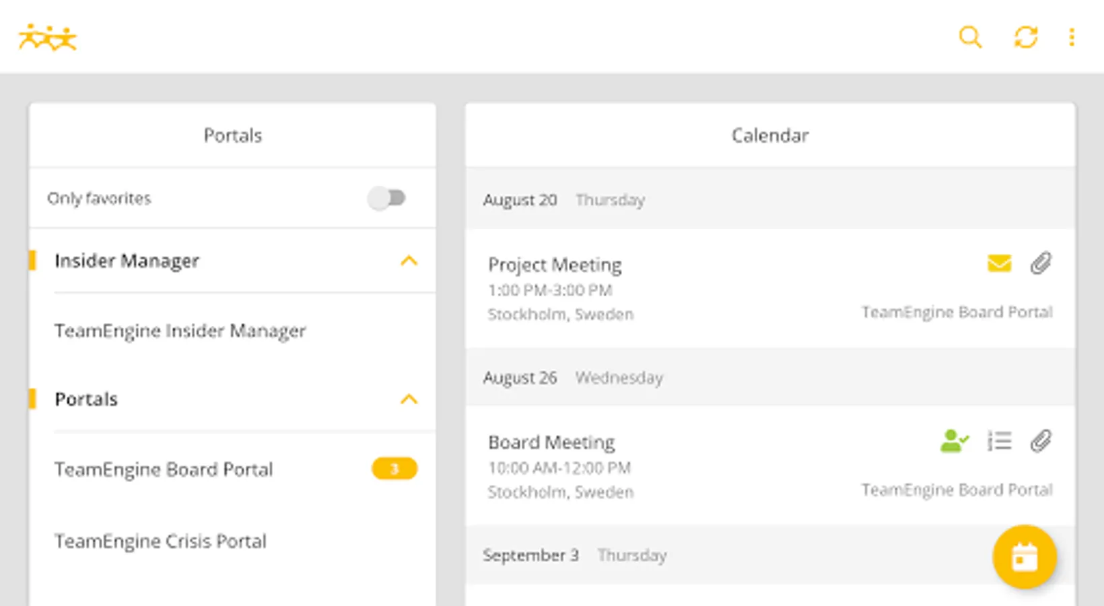Open the agenda list icon on Board Meeting
The height and width of the screenshot is (606, 1104).
click(999, 441)
